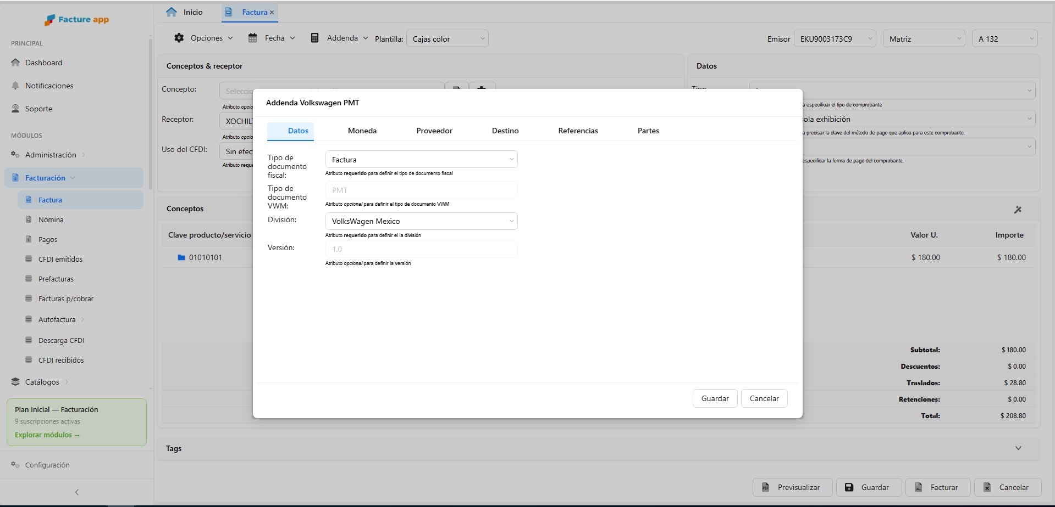1055x507 pixels.
Task: Click the Addenda calculator icon
Action: tap(315, 38)
